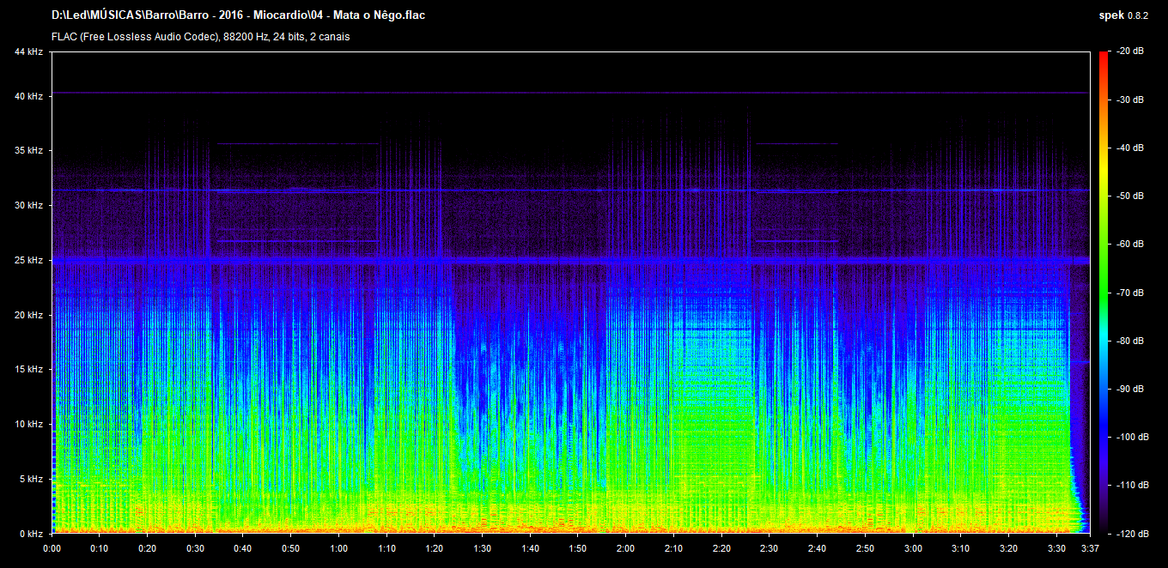Viewport: 1168px width, 568px height.
Task: Click the -40 dB scale label
Action: tap(1129, 148)
